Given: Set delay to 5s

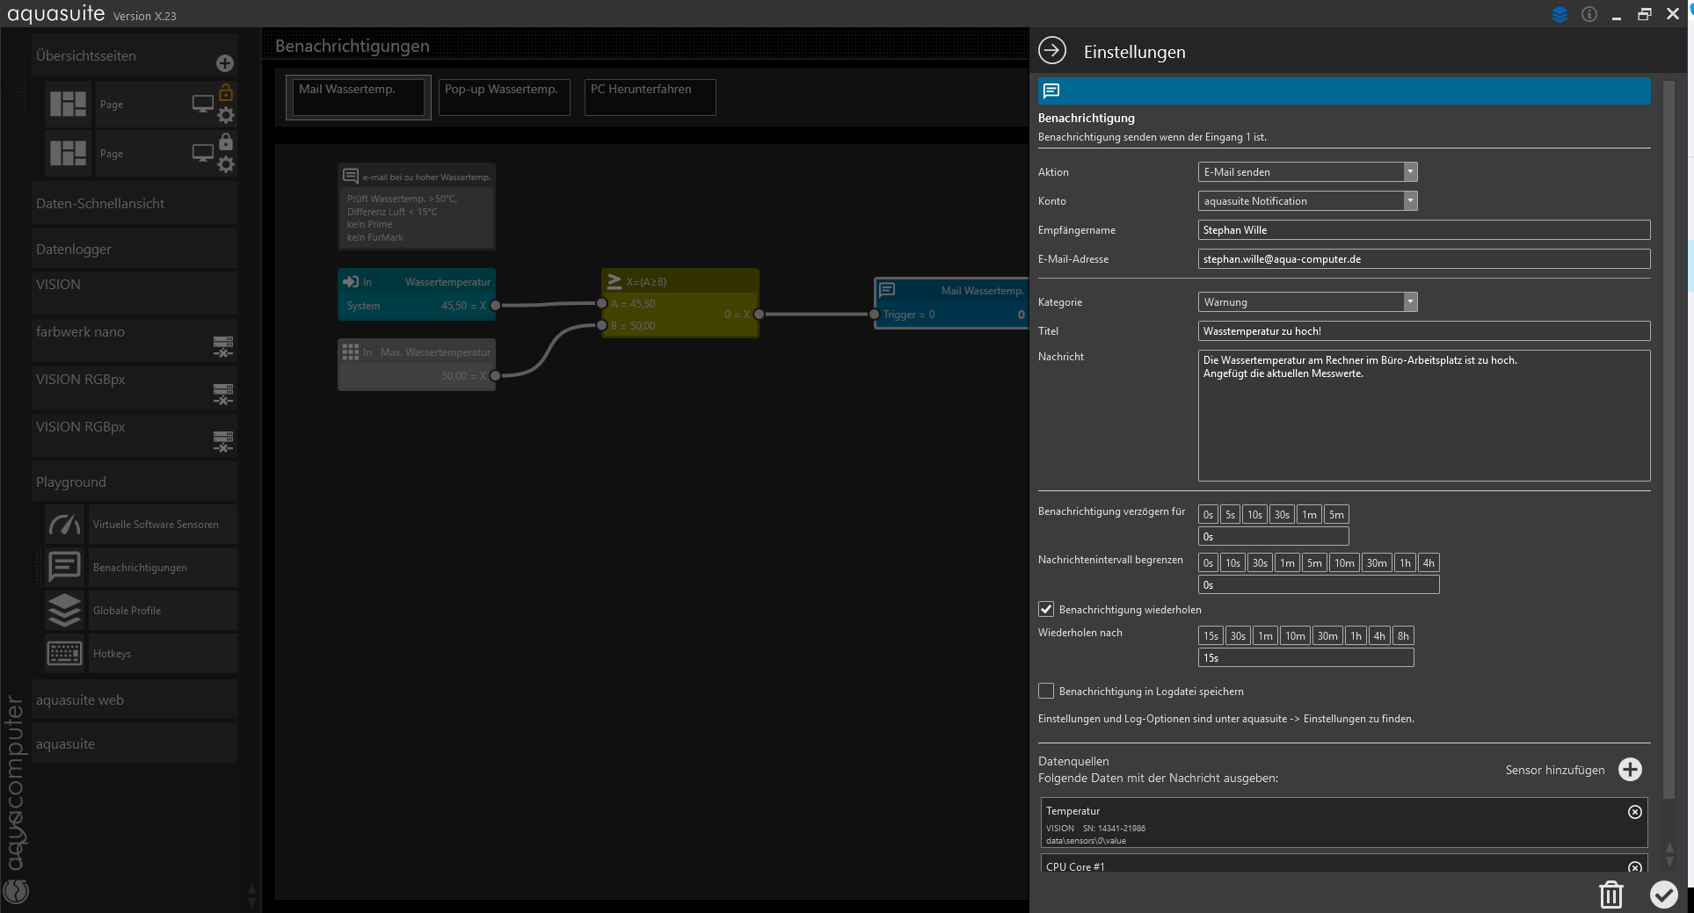Looking at the screenshot, I should point(1230,515).
